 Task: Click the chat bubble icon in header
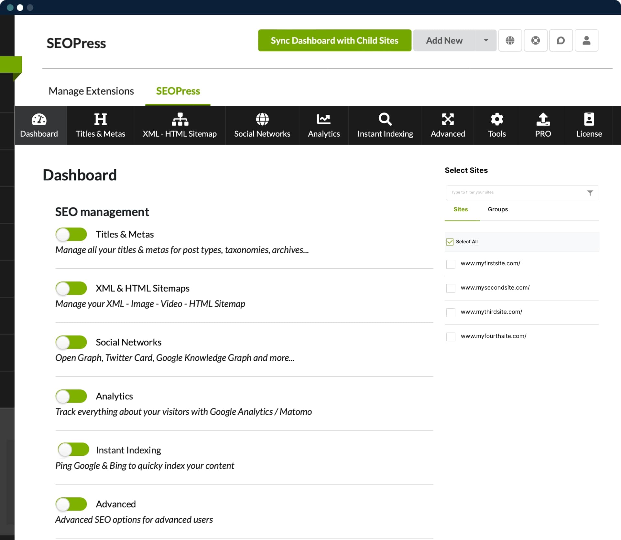[561, 40]
